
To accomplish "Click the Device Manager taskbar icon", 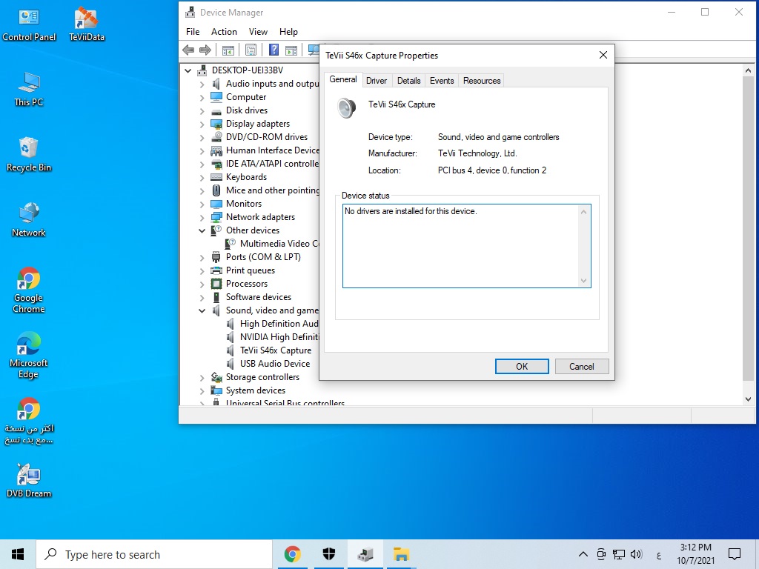I will pos(365,554).
